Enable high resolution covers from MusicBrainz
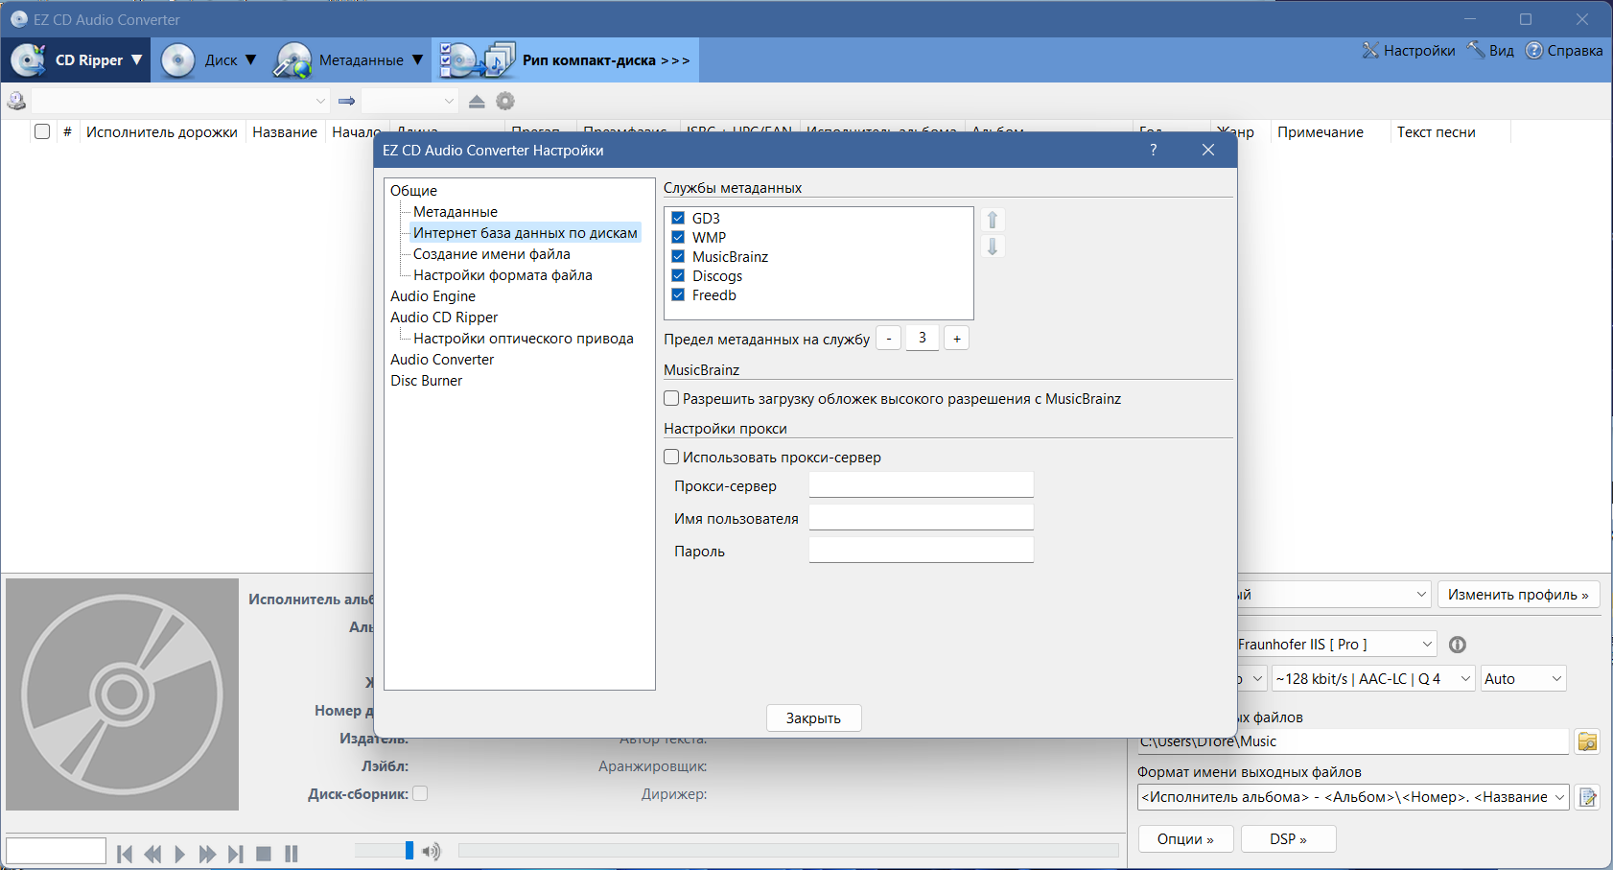Image resolution: width=1613 pixels, height=870 pixels. coord(671,398)
